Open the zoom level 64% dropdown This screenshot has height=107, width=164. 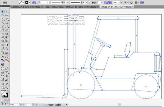tap(18, 105)
